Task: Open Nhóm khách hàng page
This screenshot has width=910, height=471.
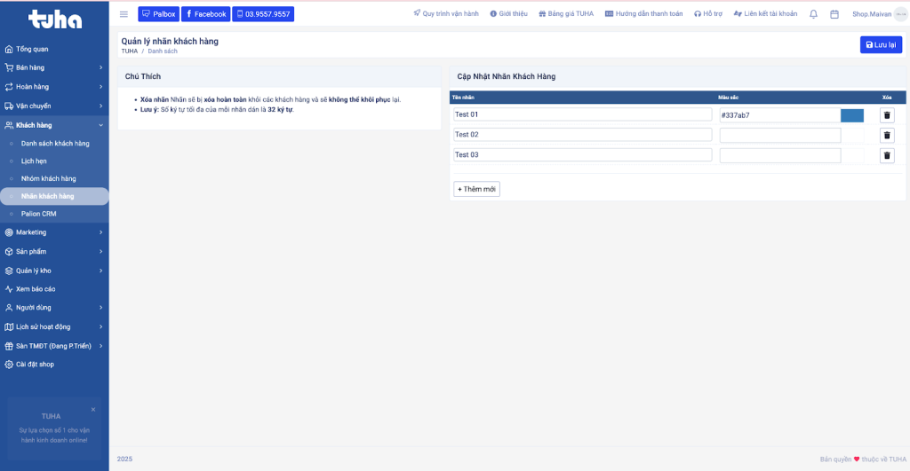Action: 49,178
